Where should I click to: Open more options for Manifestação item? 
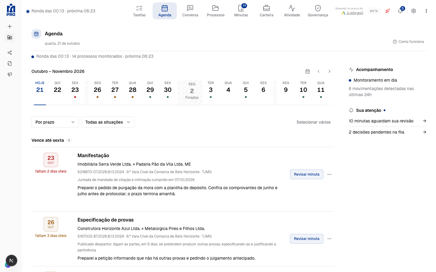(329, 174)
